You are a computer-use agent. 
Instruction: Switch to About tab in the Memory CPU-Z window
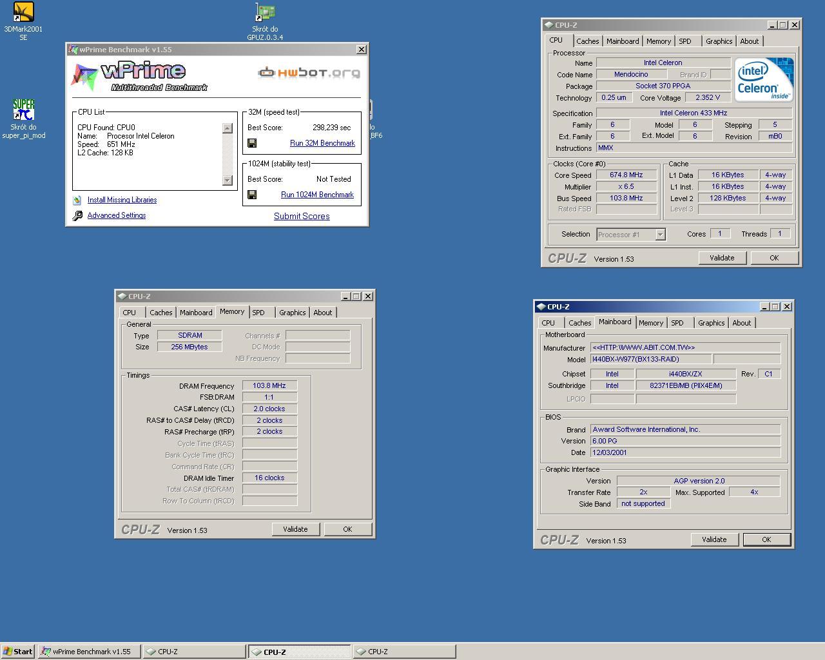(x=322, y=313)
